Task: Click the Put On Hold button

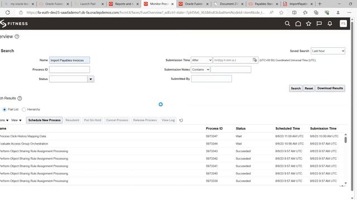Action: point(93,120)
